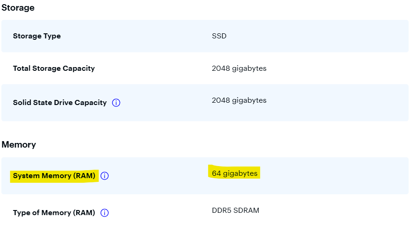Viewport: 410px width, 229px height.
Task: Open info tooltip for System Memory (RAM)
Action: click(105, 176)
